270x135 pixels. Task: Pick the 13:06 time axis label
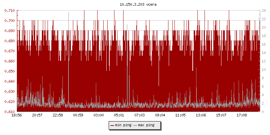(201, 115)
